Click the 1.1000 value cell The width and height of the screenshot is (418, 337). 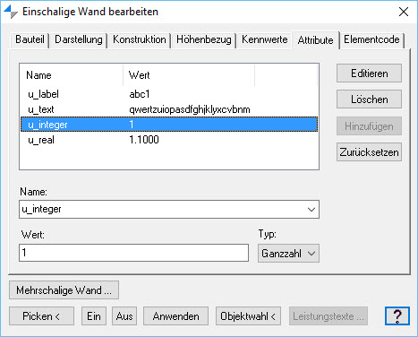click(x=144, y=140)
